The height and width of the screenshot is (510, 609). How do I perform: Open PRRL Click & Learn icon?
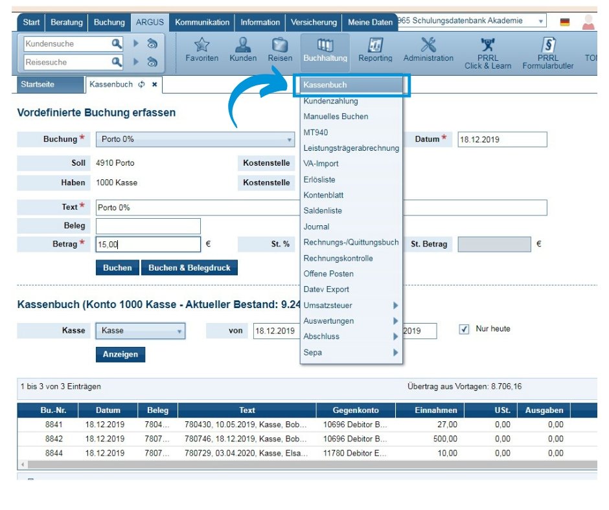click(x=487, y=46)
